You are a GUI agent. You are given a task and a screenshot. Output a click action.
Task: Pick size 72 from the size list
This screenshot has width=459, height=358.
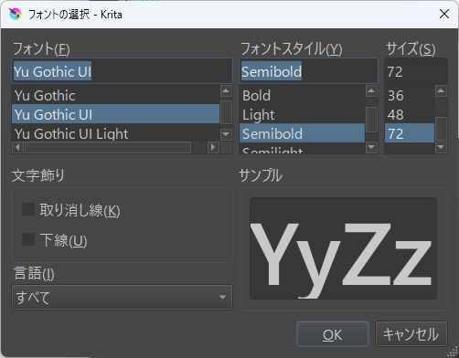(x=410, y=133)
